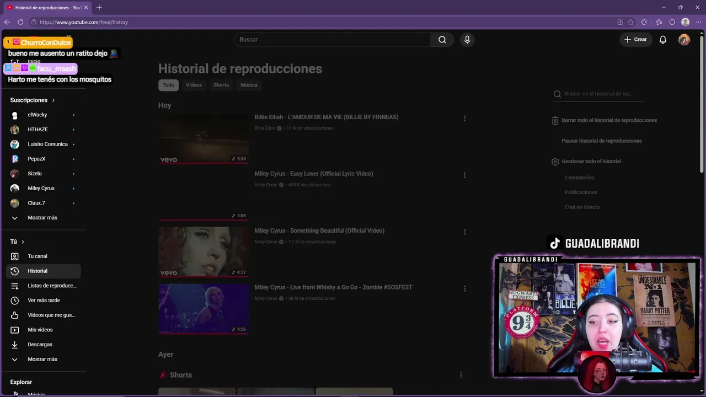Click Ver más tarde clock icon
This screenshot has width=706, height=397.
(15, 301)
